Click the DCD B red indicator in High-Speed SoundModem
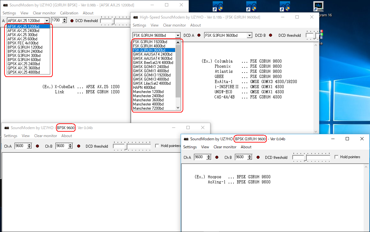Screen dimensions: 370x232 tap(271, 35)
